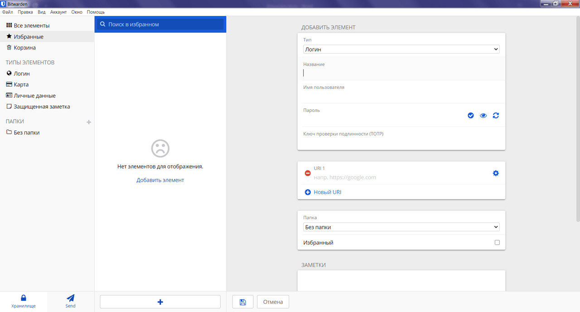580x312 pixels.
Task: Open the Вид menu
Action: (41, 12)
